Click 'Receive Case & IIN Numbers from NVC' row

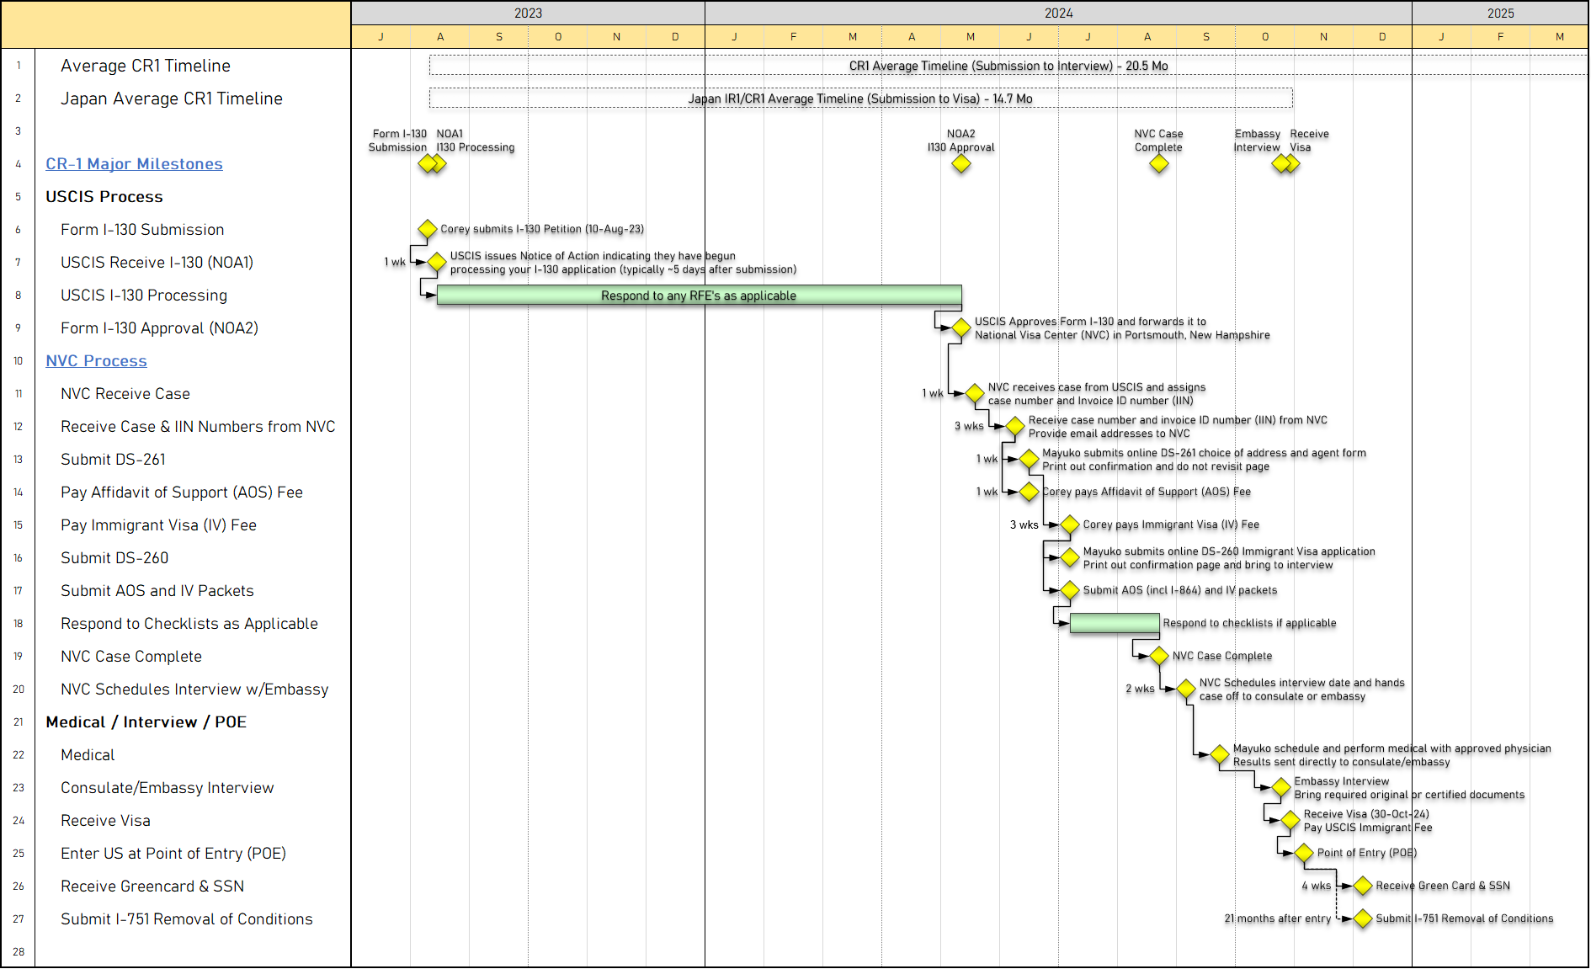[x=198, y=427]
